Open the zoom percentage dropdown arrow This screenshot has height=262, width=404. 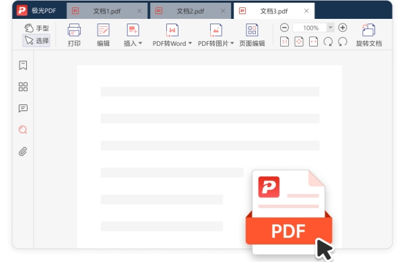coord(331,28)
